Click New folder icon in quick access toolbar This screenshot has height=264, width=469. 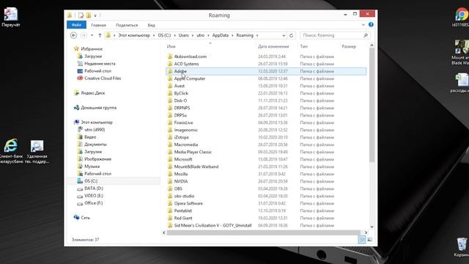(x=89, y=15)
